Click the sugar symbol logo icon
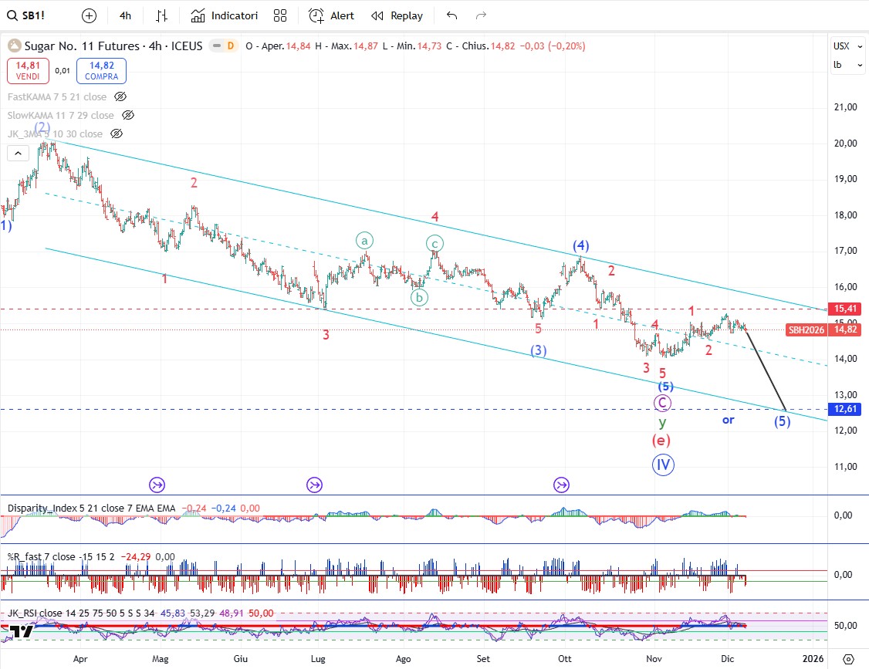 point(14,46)
